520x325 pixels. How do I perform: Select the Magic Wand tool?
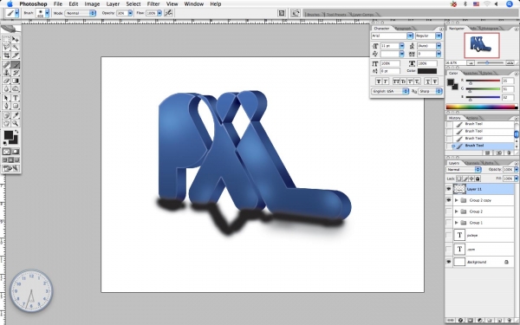[16, 48]
